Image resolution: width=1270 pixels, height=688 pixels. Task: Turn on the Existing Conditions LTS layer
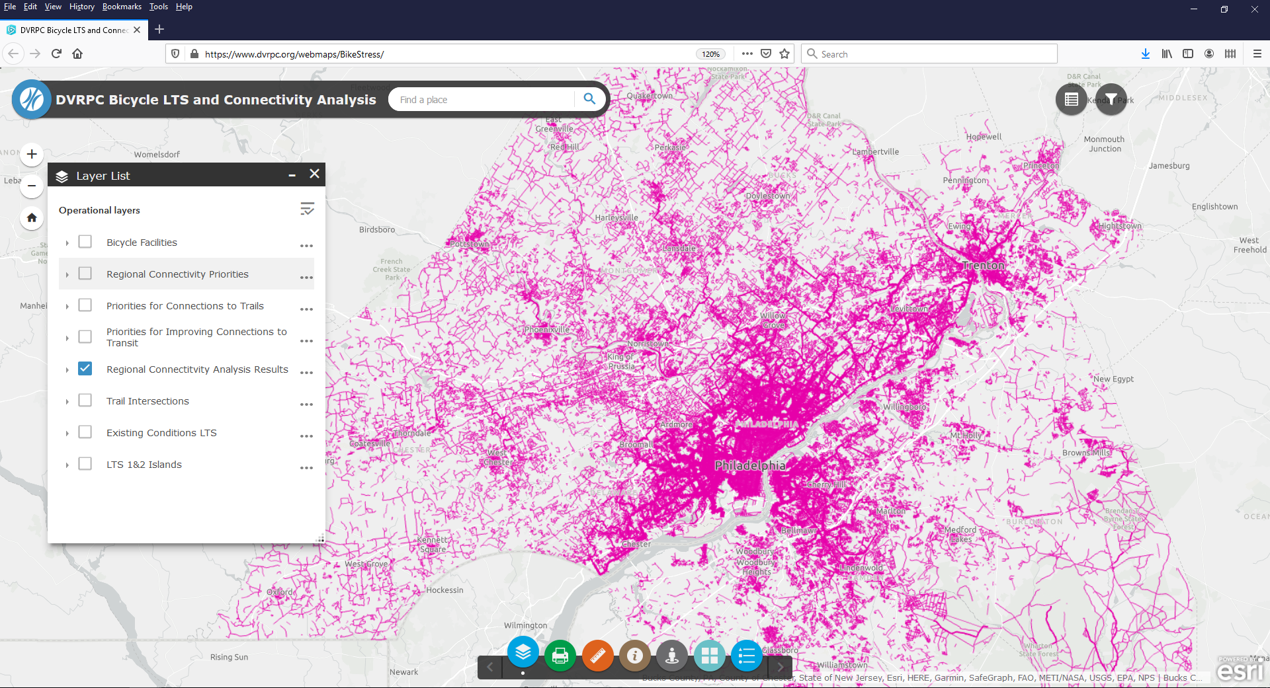(85, 432)
